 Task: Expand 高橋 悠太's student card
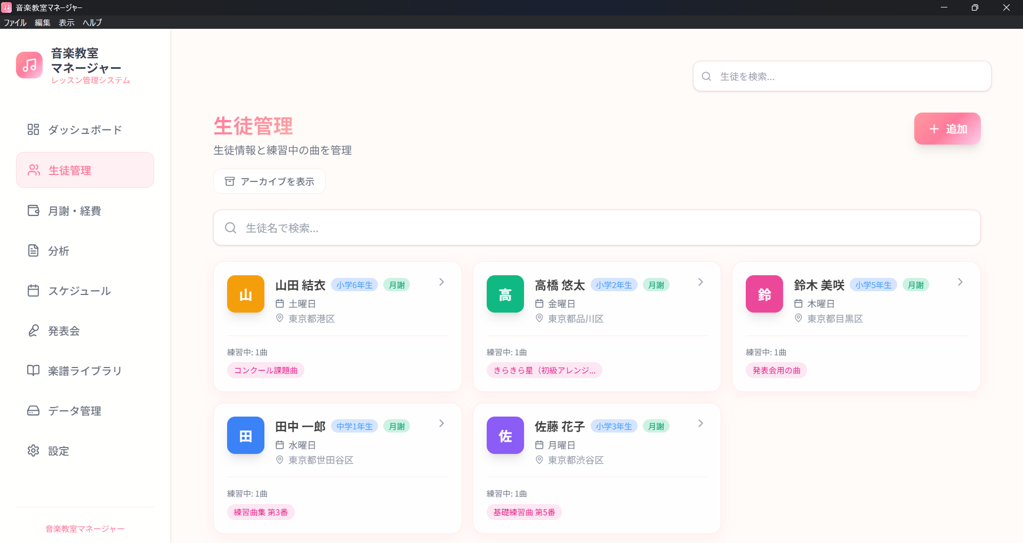(700, 282)
